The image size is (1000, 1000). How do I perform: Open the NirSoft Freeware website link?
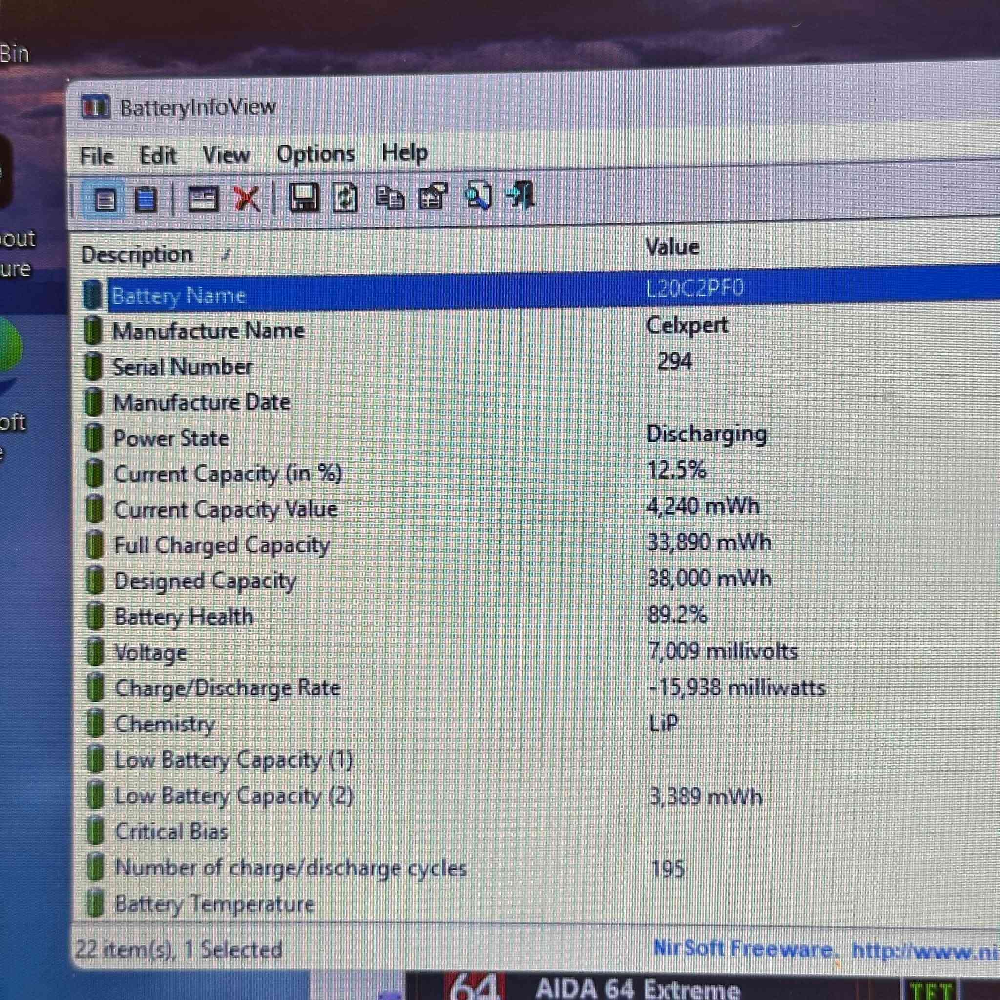tap(826, 949)
